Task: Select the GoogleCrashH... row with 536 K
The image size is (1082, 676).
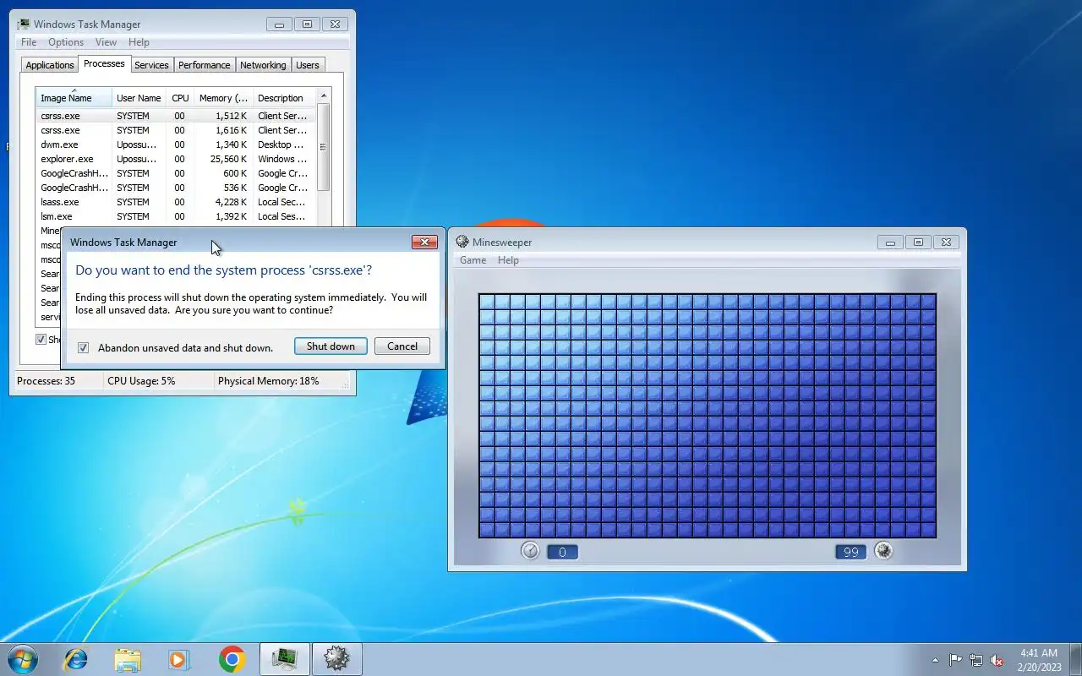Action: click(x=176, y=188)
